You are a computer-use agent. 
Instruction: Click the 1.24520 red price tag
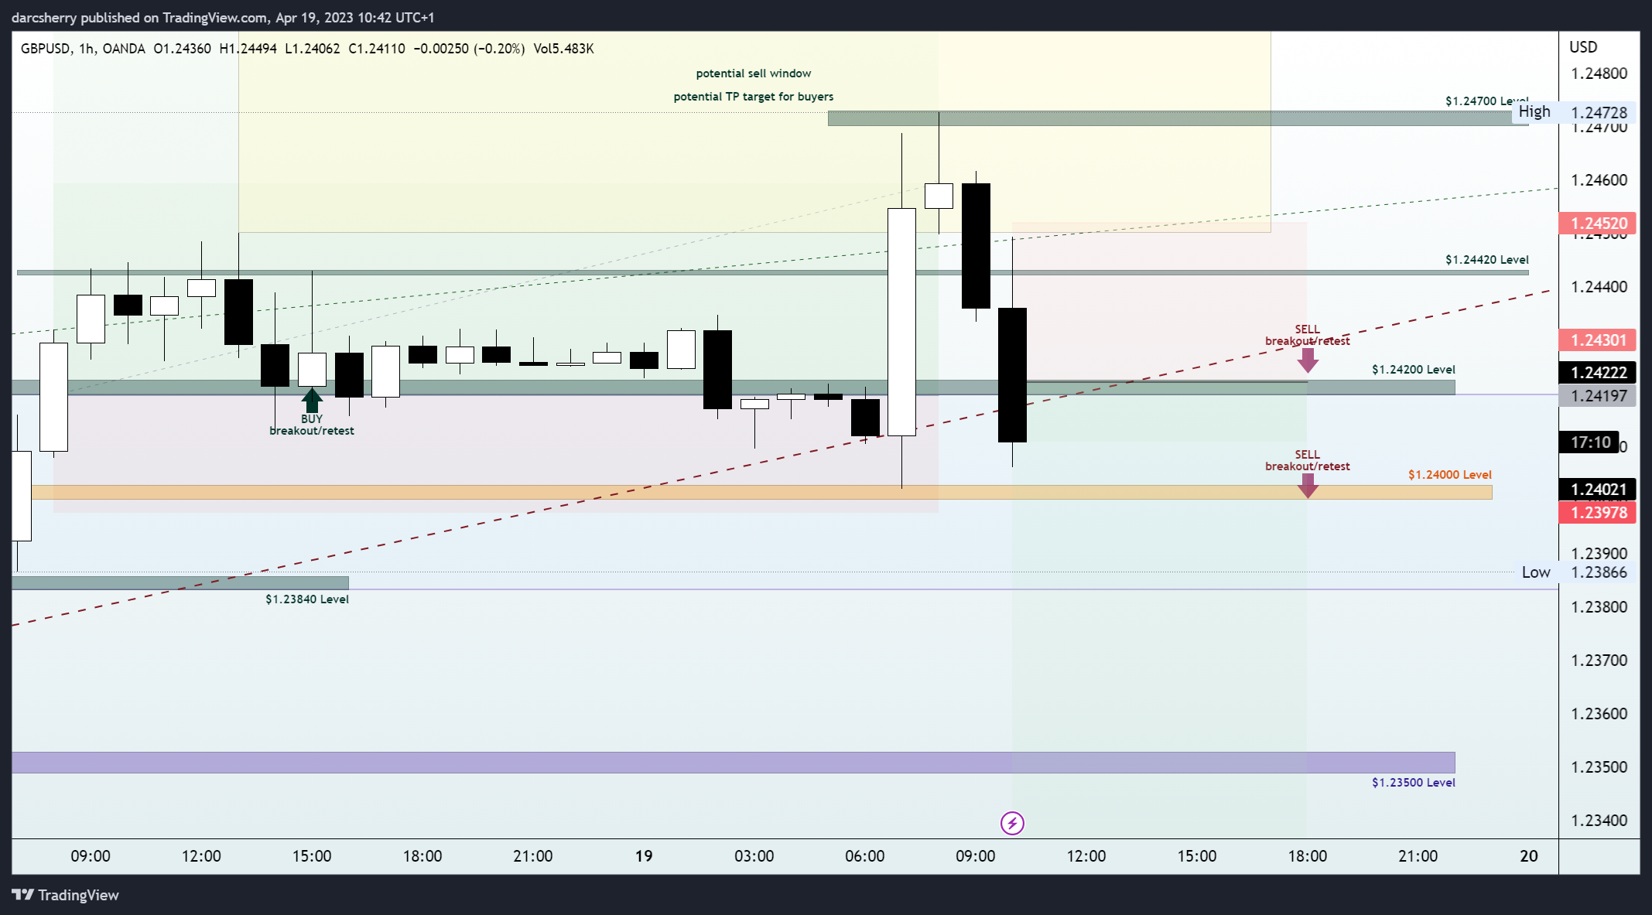[x=1598, y=224]
